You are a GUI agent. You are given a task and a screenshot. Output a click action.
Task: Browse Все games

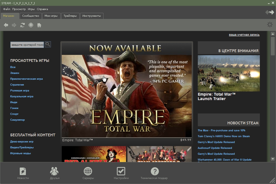[x=13, y=67]
